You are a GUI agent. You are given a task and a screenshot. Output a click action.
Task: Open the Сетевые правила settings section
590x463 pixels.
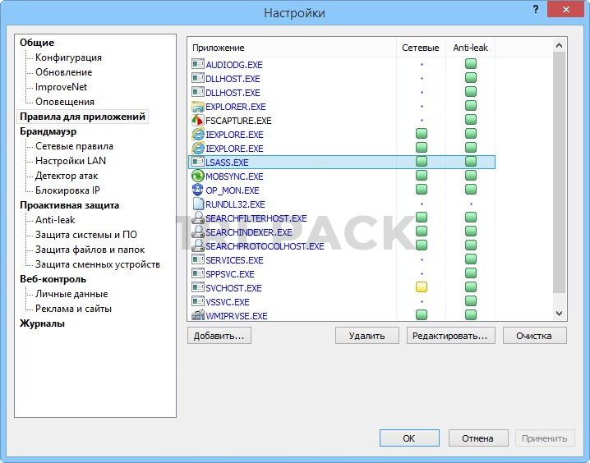[74, 146]
